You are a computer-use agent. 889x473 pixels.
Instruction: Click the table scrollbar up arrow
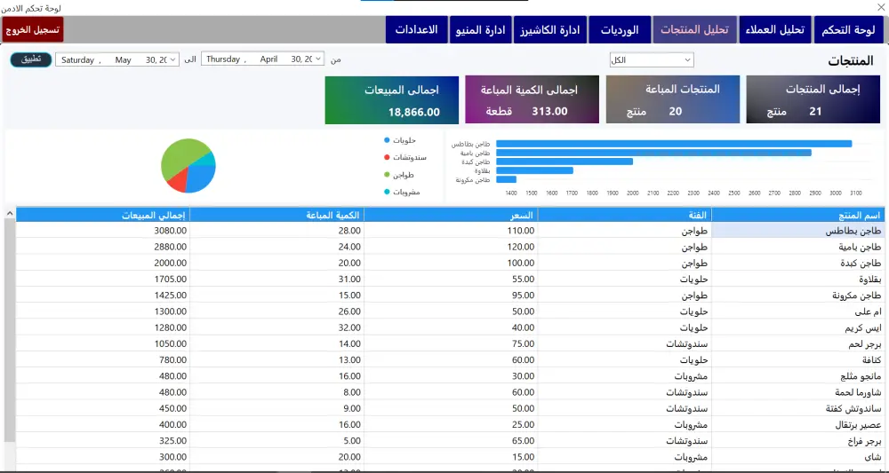click(9, 213)
